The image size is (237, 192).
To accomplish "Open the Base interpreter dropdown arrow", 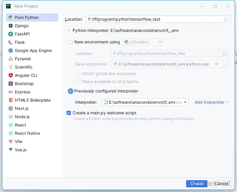I will [217, 64].
